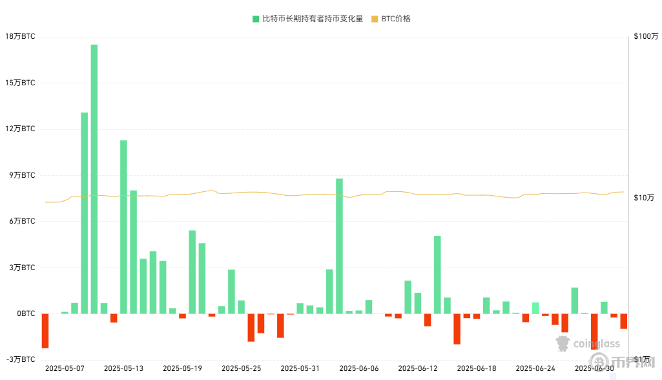Click the green legend color swatch
The image size is (662, 380).
click(x=256, y=19)
